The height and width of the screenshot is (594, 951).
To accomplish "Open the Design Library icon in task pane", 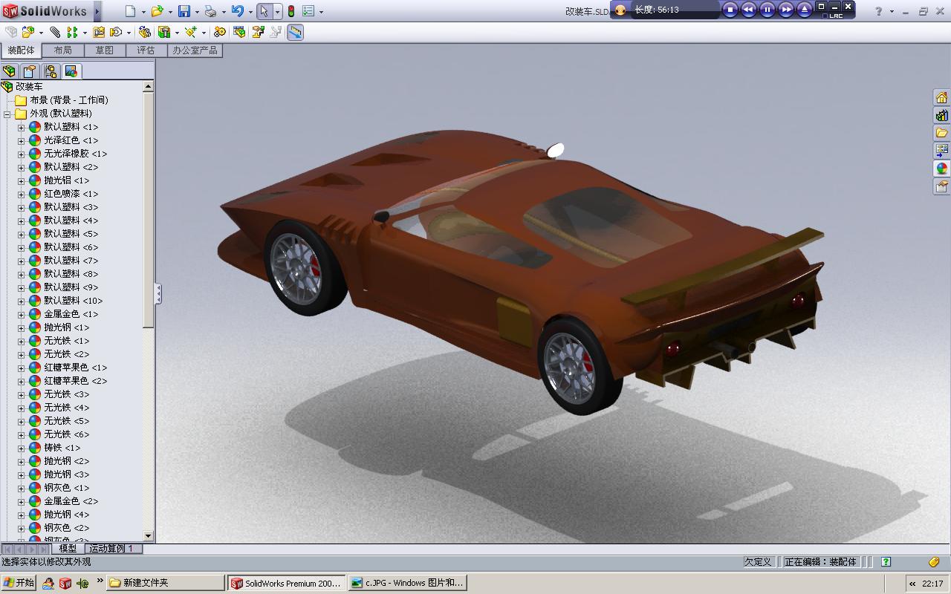I will (941, 115).
